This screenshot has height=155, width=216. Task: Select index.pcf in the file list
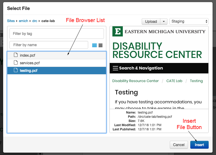click(x=57, y=55)
